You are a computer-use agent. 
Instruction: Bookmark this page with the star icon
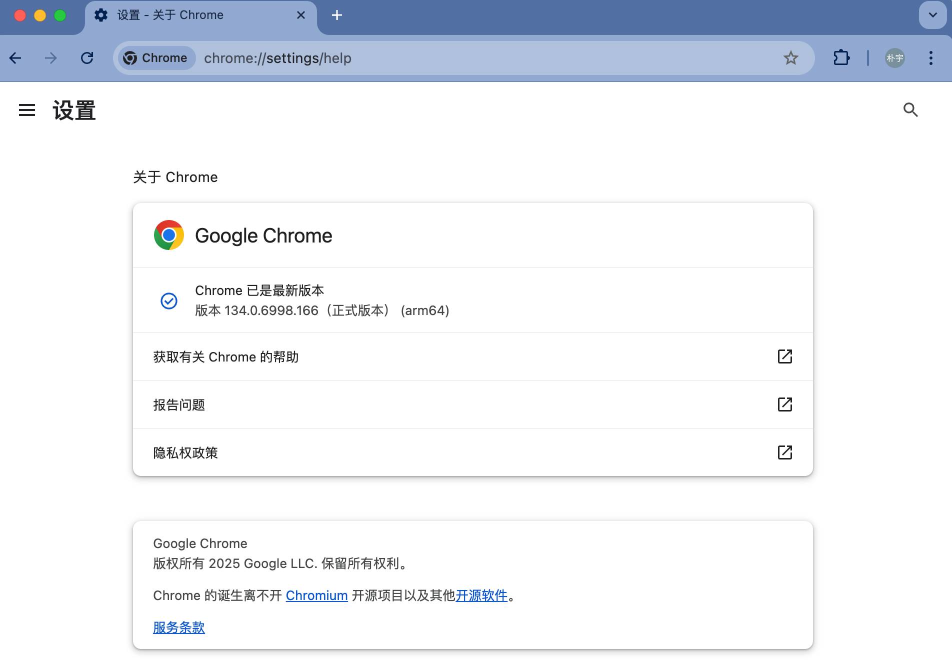(790, 58)
